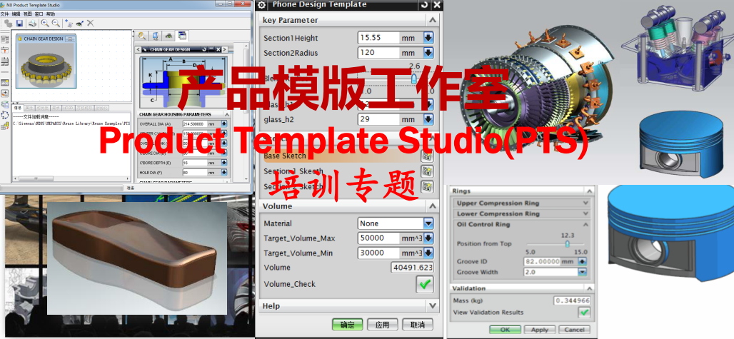Click Apply in the Rings dialog
Screen dimensions: 734x339
click(x=540, y=330)
